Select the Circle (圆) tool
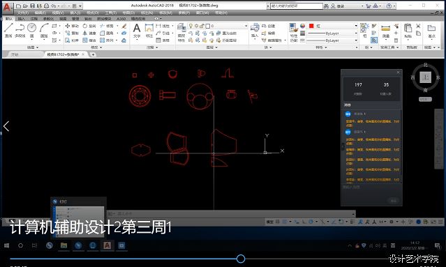The height and width of the screenshot is (267, 446). coord(32,31)
